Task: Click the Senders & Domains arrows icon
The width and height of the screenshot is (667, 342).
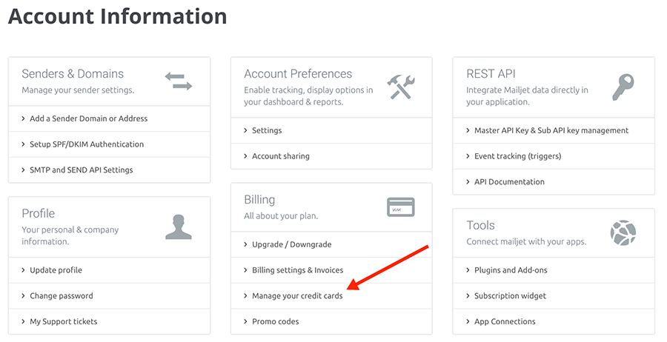Action: [179, 81]
